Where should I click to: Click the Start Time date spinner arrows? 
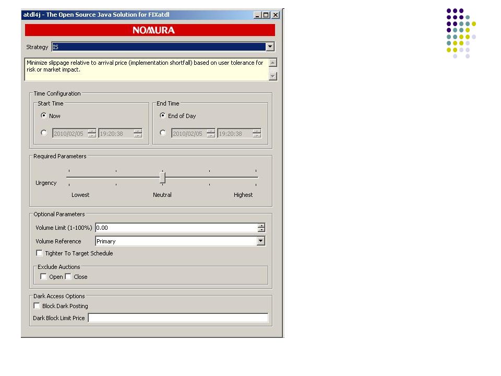92,133
